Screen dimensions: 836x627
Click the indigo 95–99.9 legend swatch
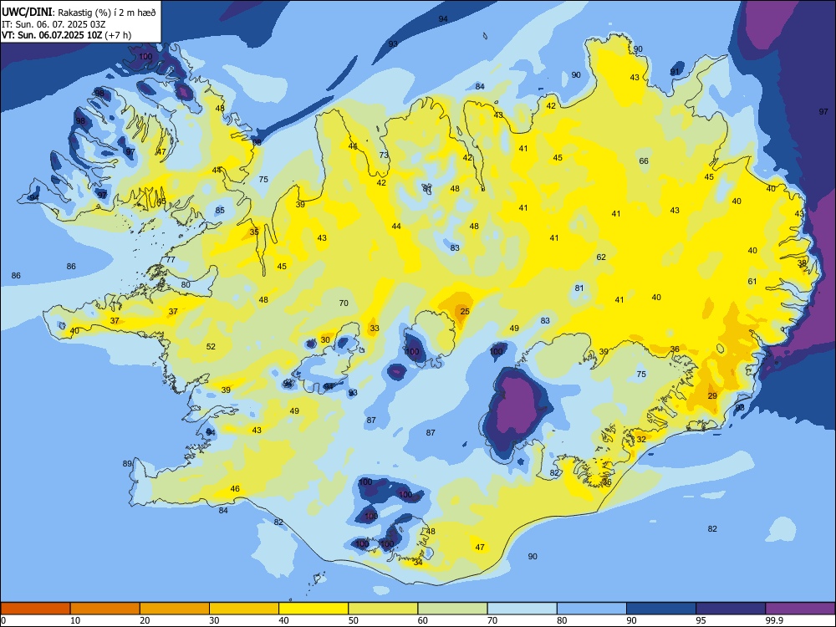(x=731, y=609)
